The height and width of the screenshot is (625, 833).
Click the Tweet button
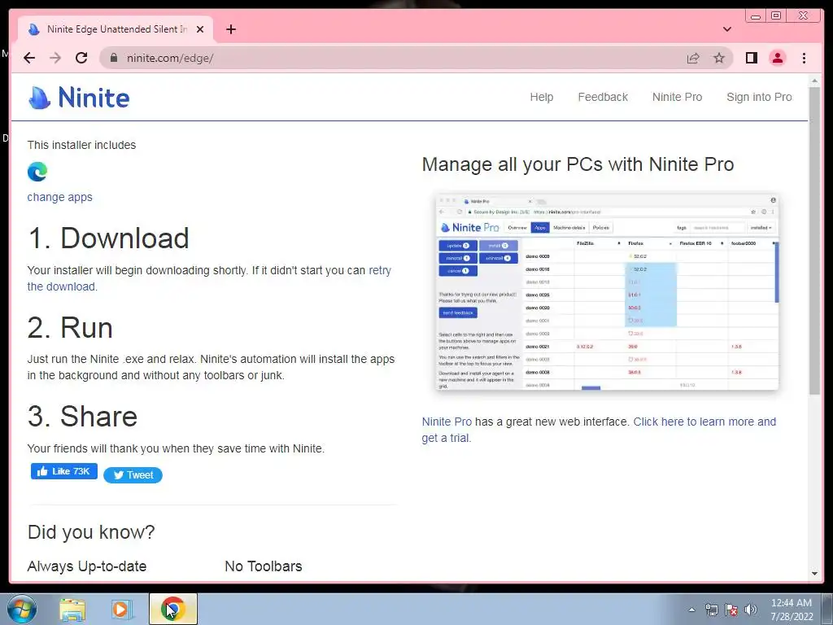tap(133, 475)
